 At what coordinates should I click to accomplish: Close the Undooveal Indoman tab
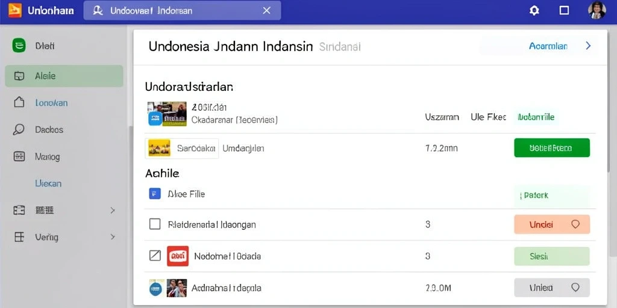click(x=266, y=11)
